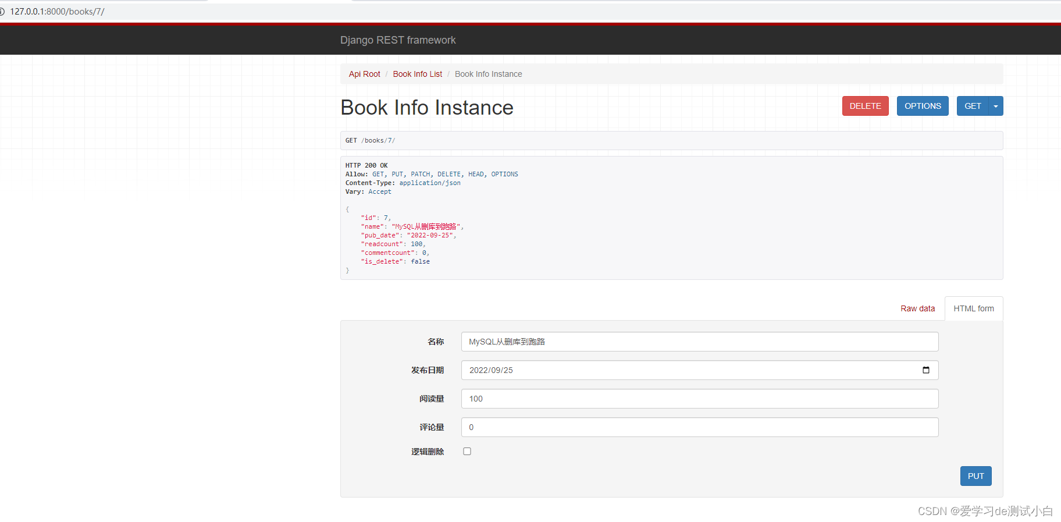Image resolution: width=1061 pixels, height=522 pixels.
Task: Open the Book Info List breadcrumb link
Action: 417,74
